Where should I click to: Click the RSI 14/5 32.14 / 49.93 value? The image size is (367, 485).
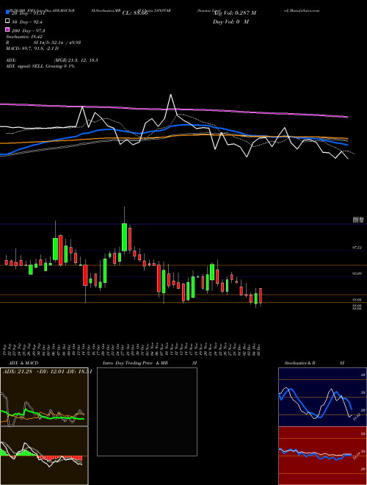[x=57, y=43]
